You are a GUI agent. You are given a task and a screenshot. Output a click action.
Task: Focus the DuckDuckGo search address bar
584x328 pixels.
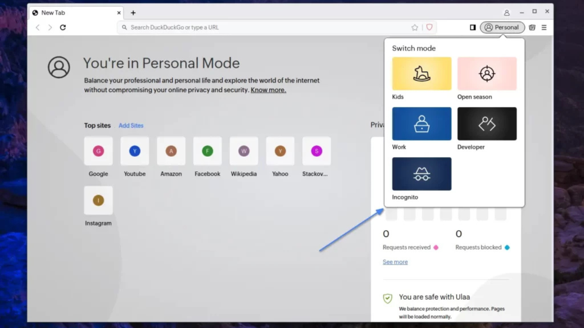pos(265,27)
